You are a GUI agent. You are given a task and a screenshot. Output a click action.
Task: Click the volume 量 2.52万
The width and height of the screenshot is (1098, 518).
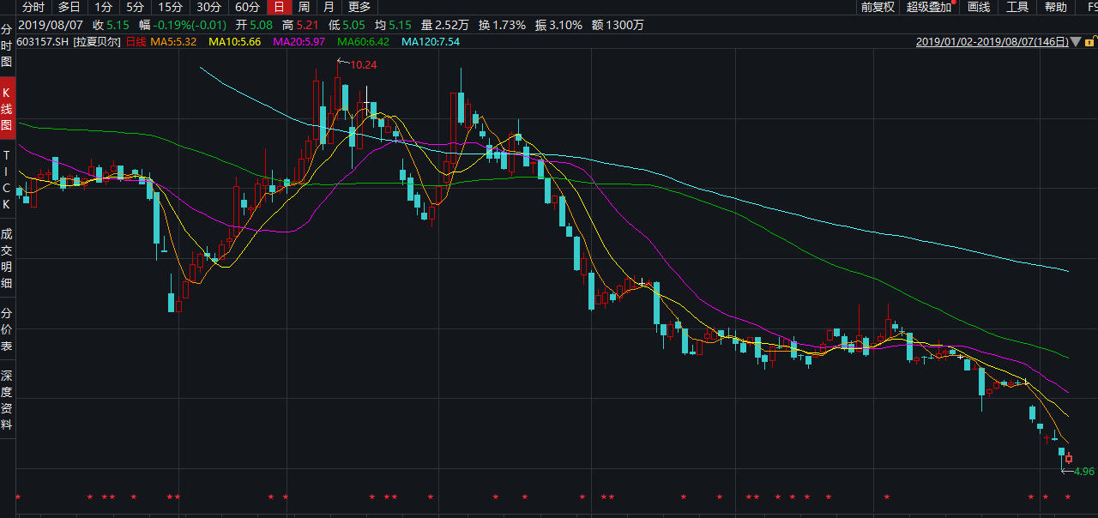point(446,25)
